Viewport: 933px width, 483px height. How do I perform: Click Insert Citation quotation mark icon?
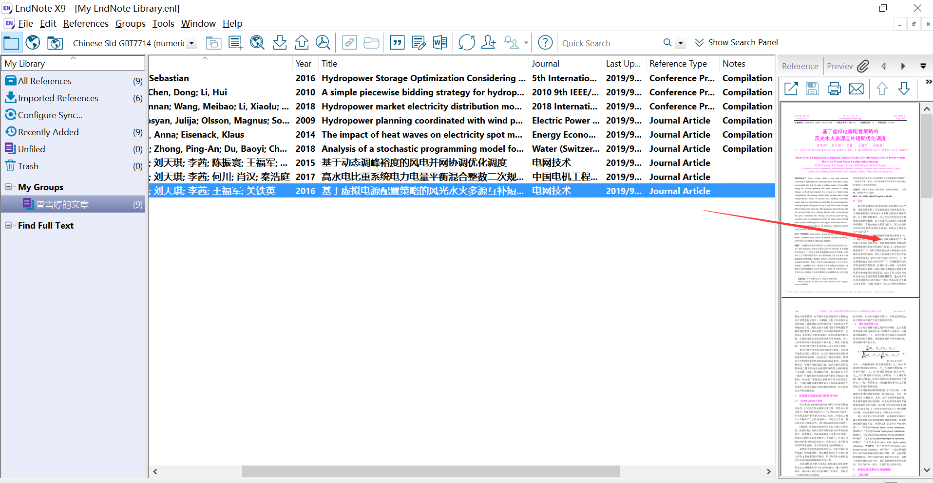(398, 43)
